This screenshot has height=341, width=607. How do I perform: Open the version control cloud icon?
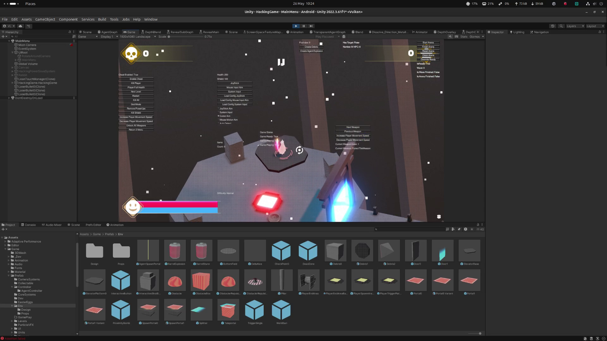pos(20,26)
